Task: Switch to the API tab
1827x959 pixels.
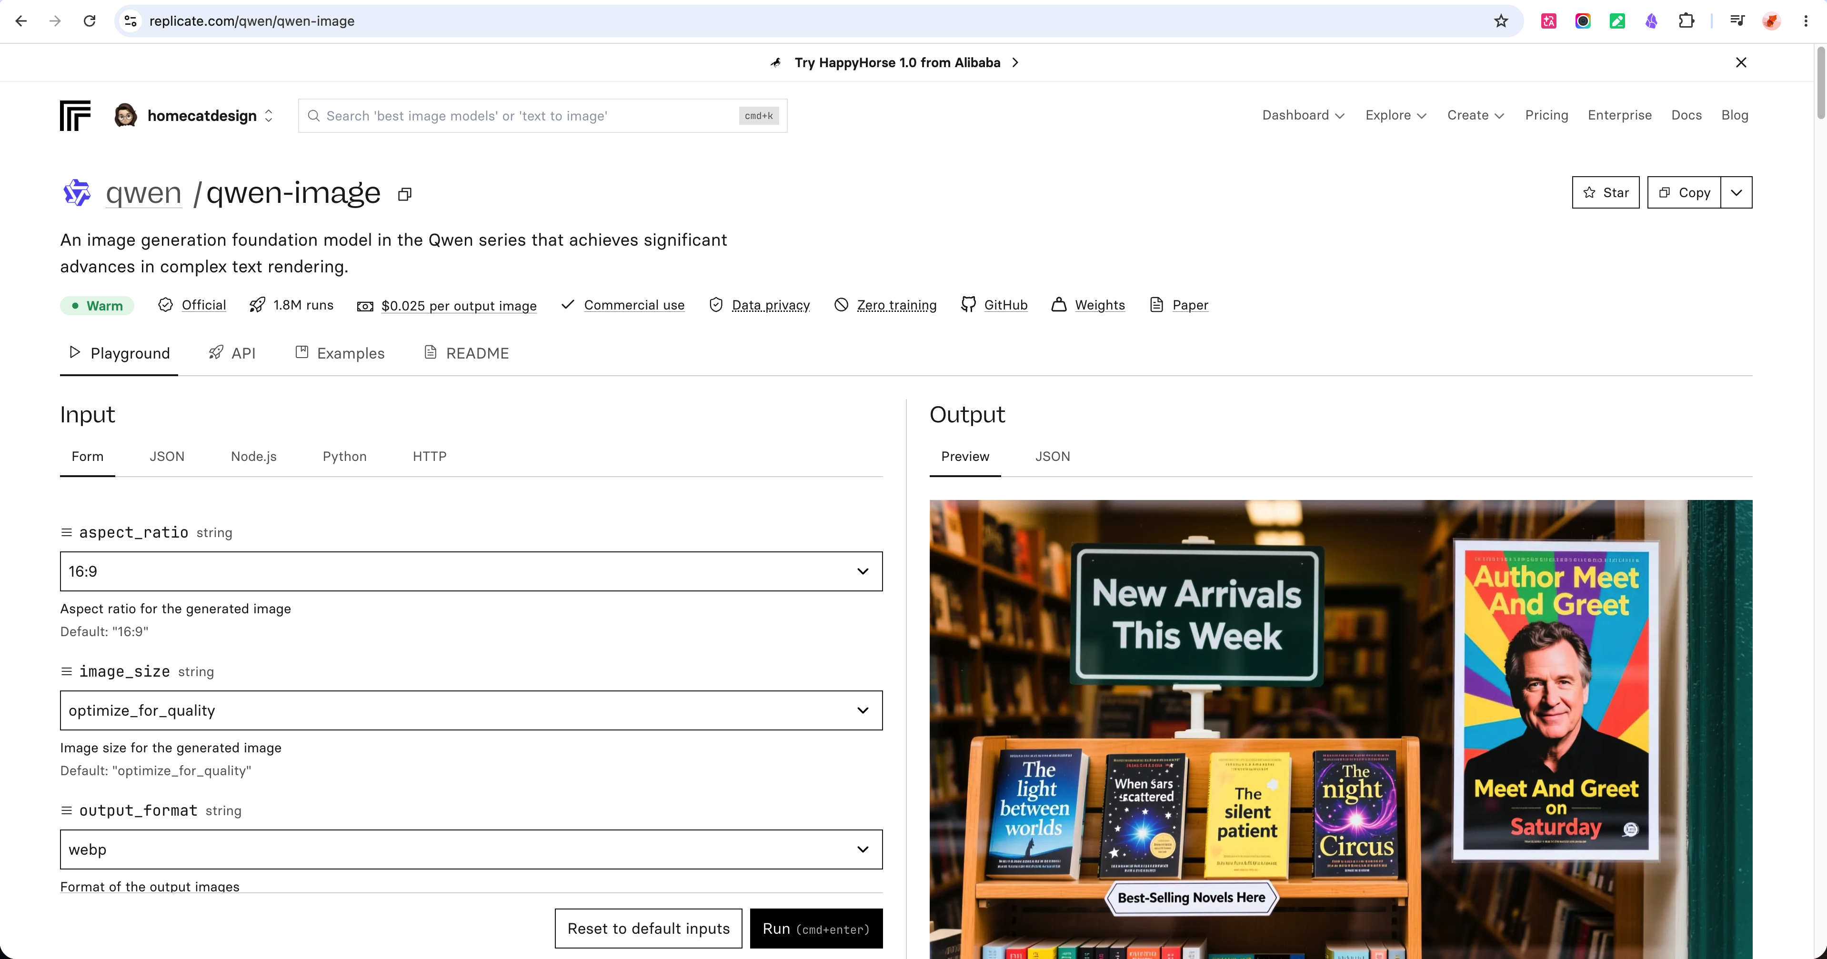Action: [232, 352]
